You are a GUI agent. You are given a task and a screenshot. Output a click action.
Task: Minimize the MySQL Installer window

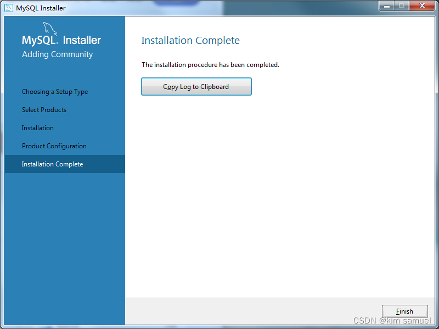[x=387, y=5]
